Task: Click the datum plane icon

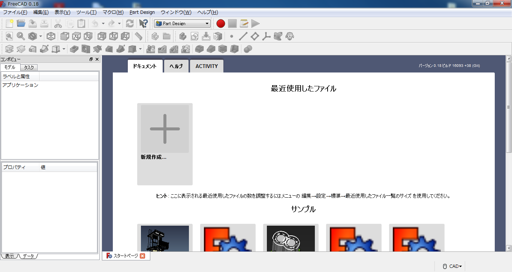Action: click(x=255, y=36)
